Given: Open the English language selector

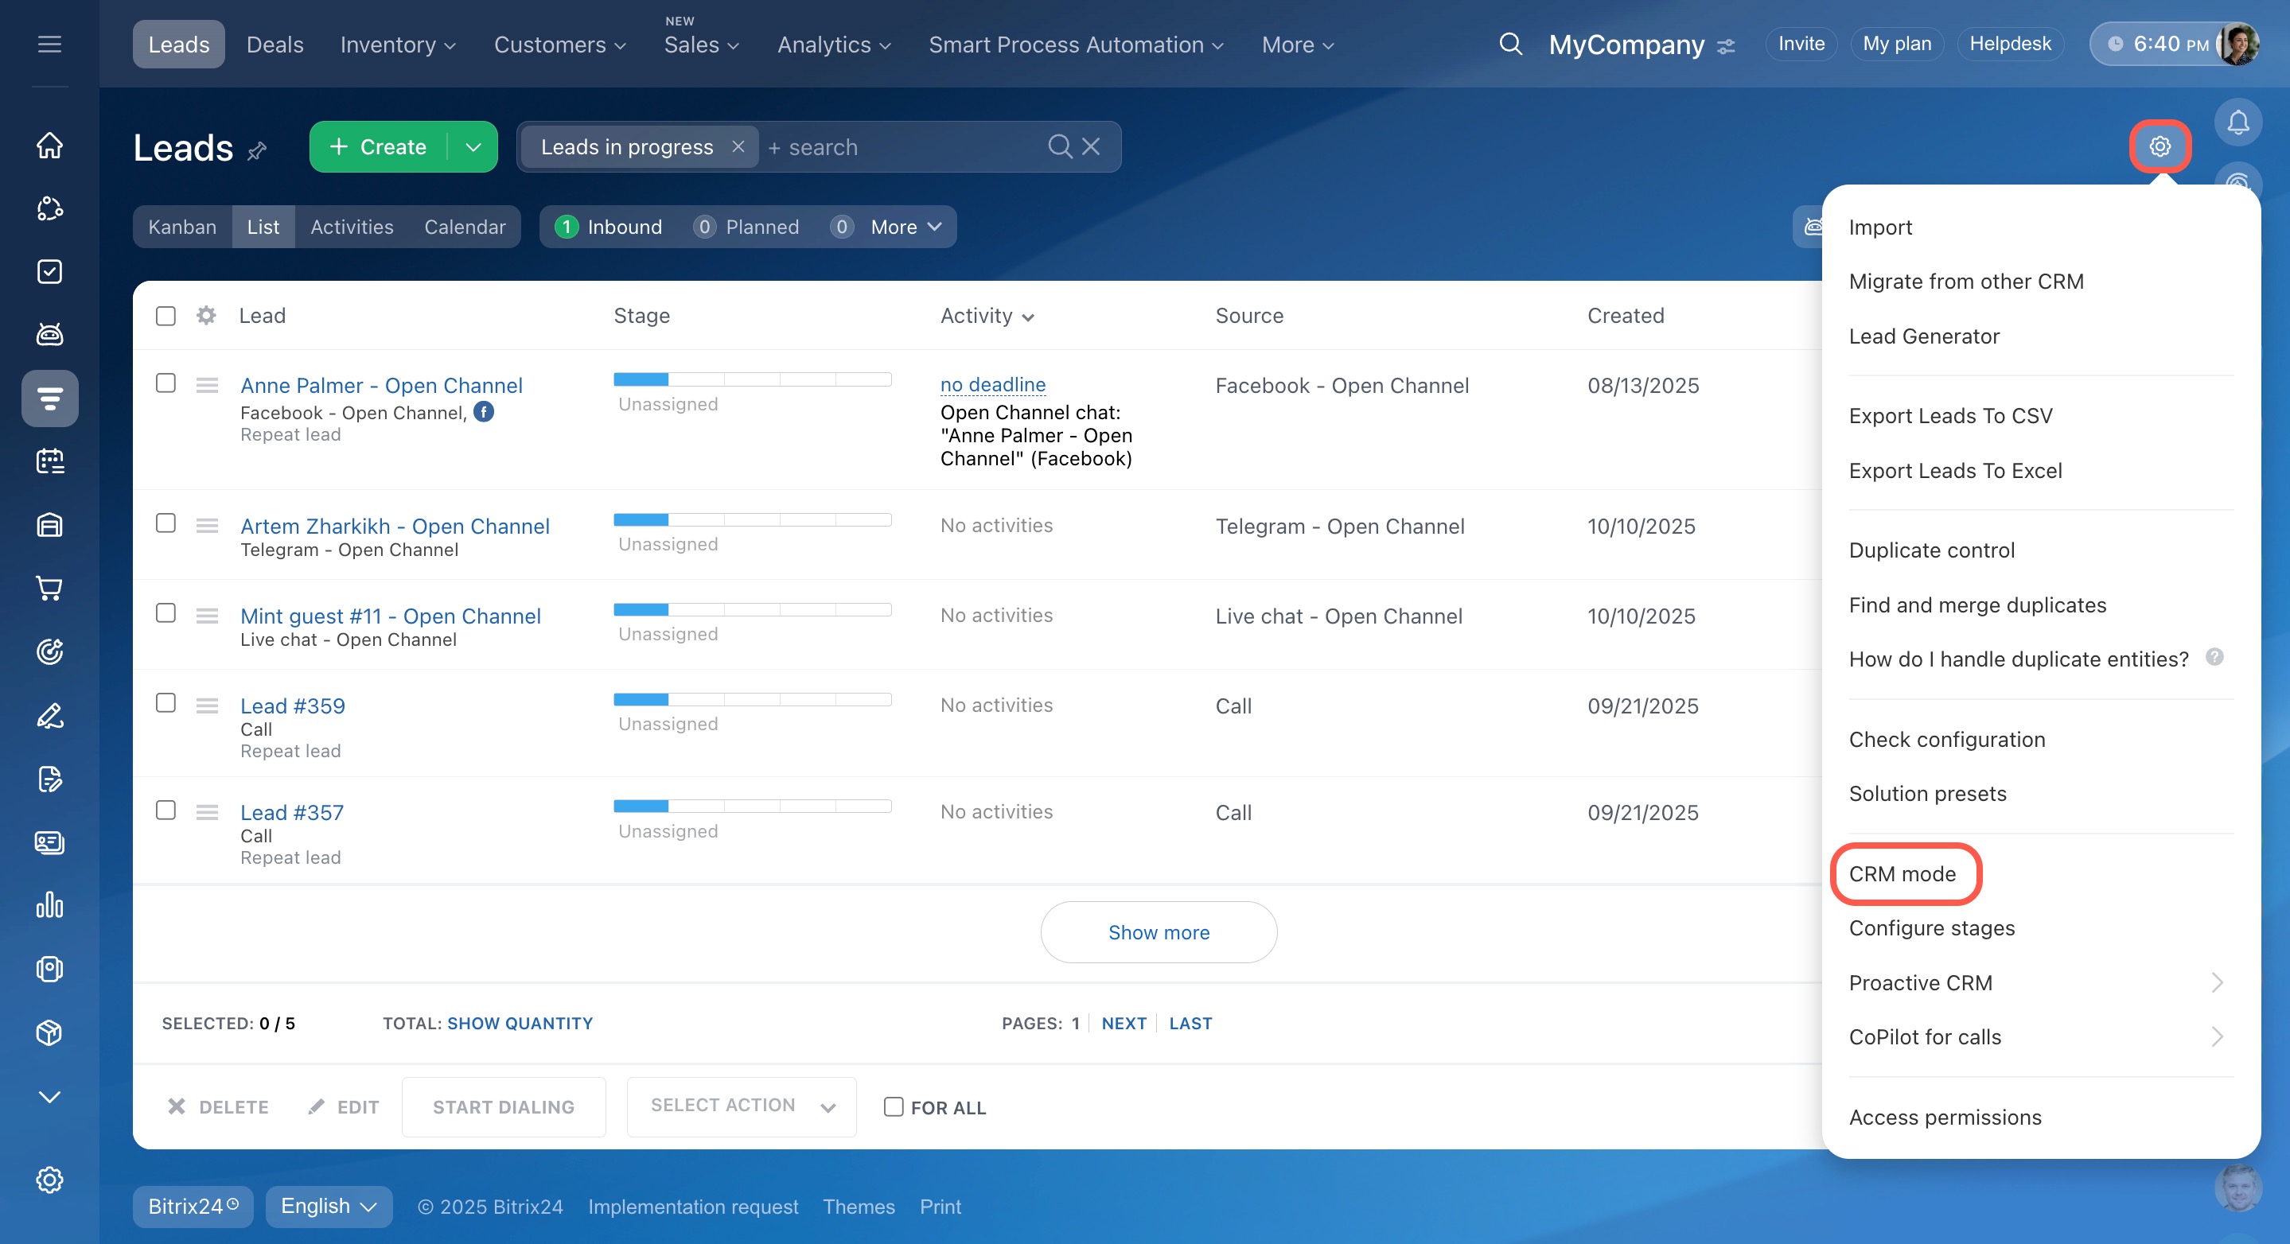Looking at the screenshot, I should 328,1206.
